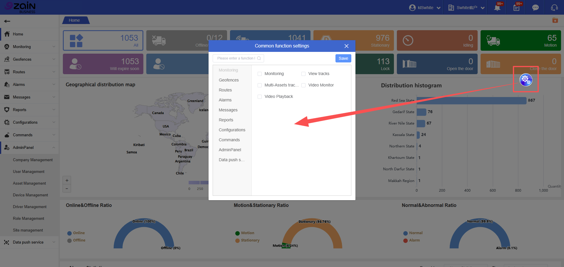Click the bookmark icon at top right
564x267 pixels.
pos(555,20)
